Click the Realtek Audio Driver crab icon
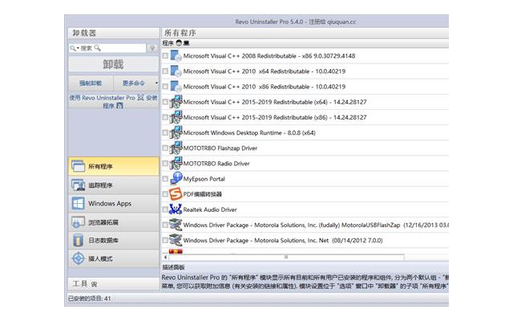The height and width of the screenshot is (321, 513). pyautogui.click(x=176, y=209)
